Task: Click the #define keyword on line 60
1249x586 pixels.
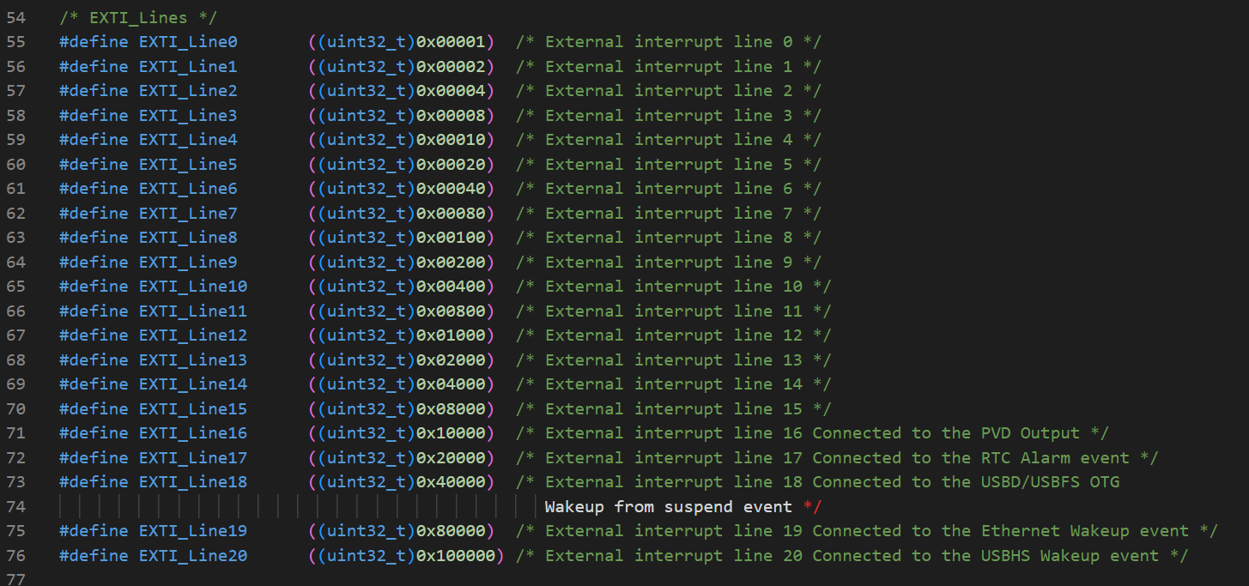Action: [94, 165]
